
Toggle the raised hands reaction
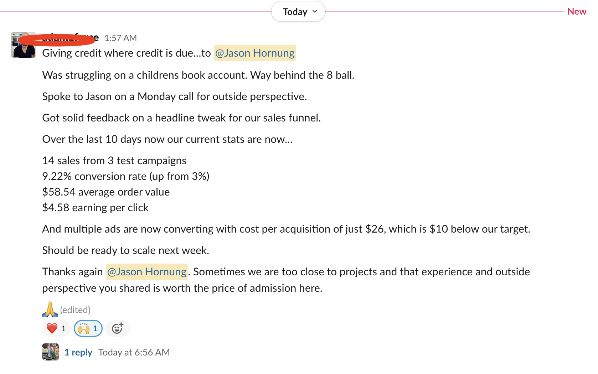[88, 328]
